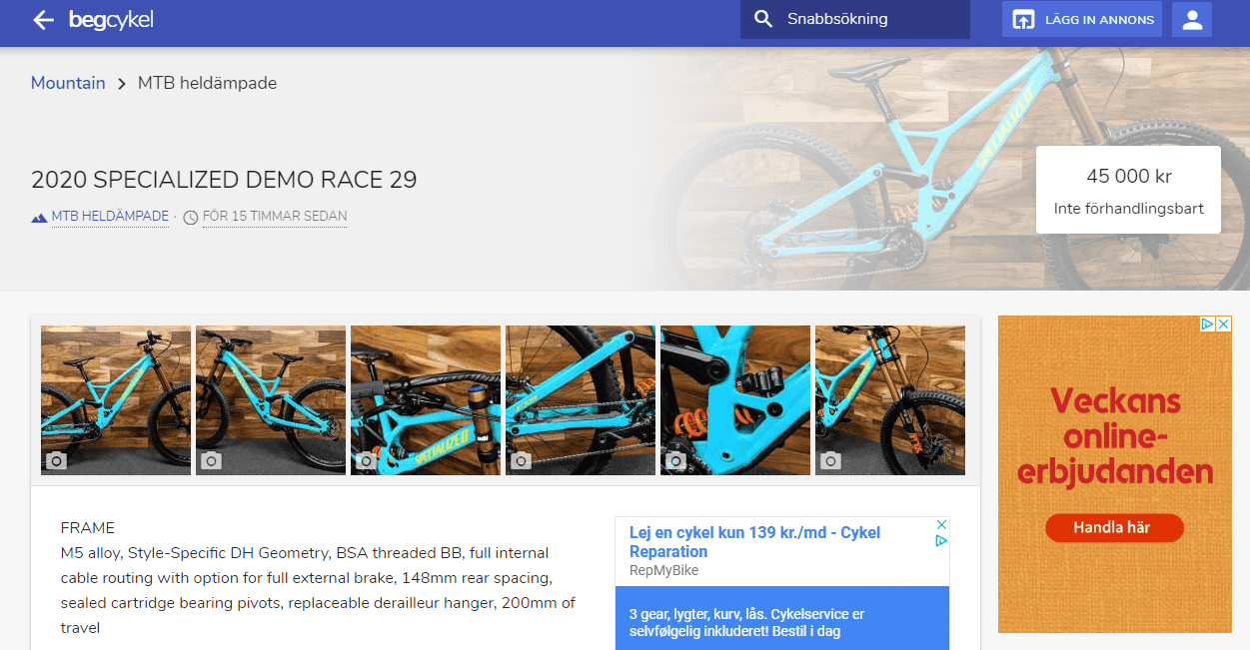Viewport: 1250px width, 650px height.
Task: Click the back arrow icon in header
Action: (x=43, y=20)
